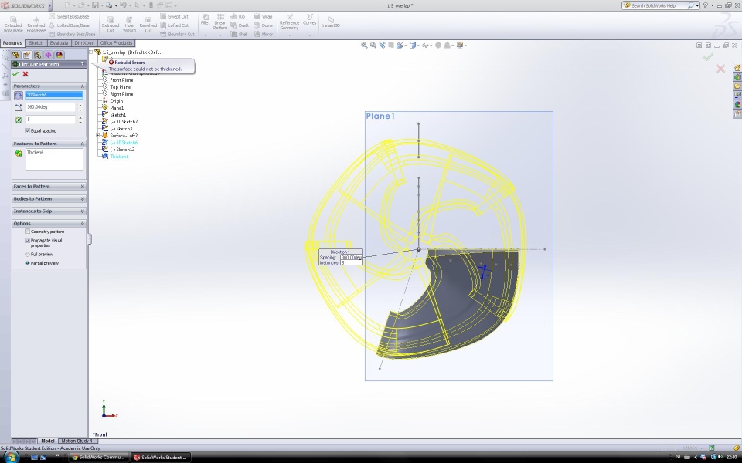Click the reverse direction icon beside pattern axis

[18, 95]
